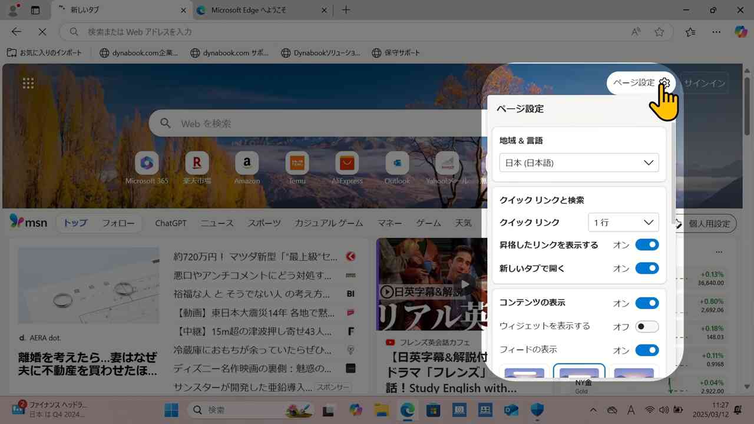The height and width of the screenshot is (424, 754).
Task: Click the サインイン button
Action: (705, 83)
